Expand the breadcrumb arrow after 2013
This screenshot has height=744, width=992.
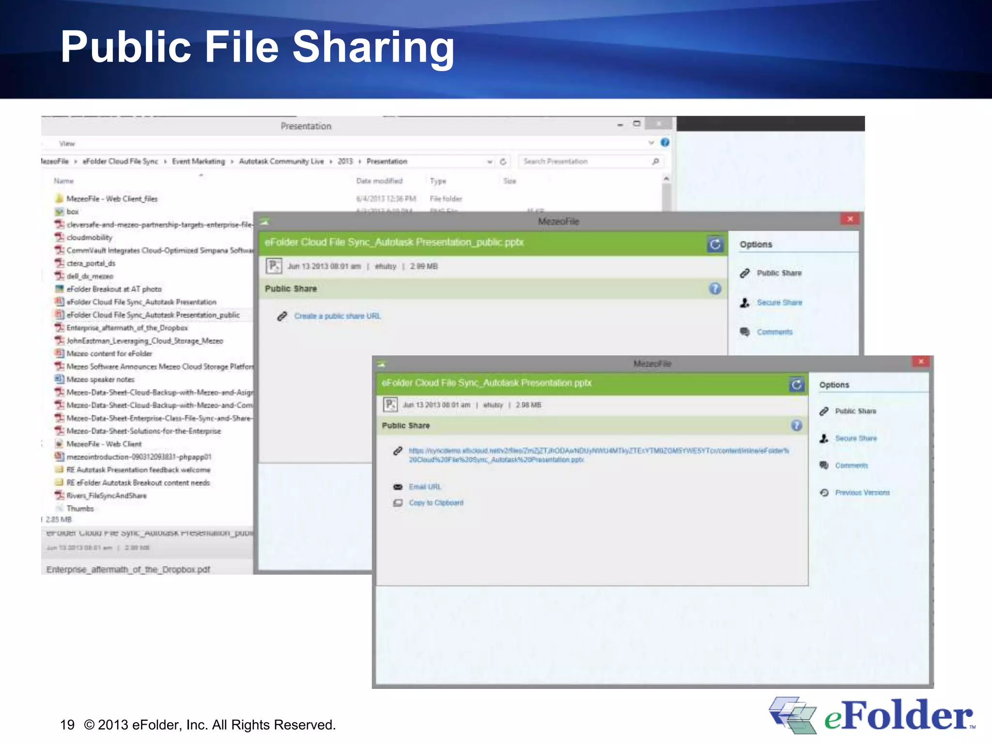pyautogui.click(x=360, y=162)
